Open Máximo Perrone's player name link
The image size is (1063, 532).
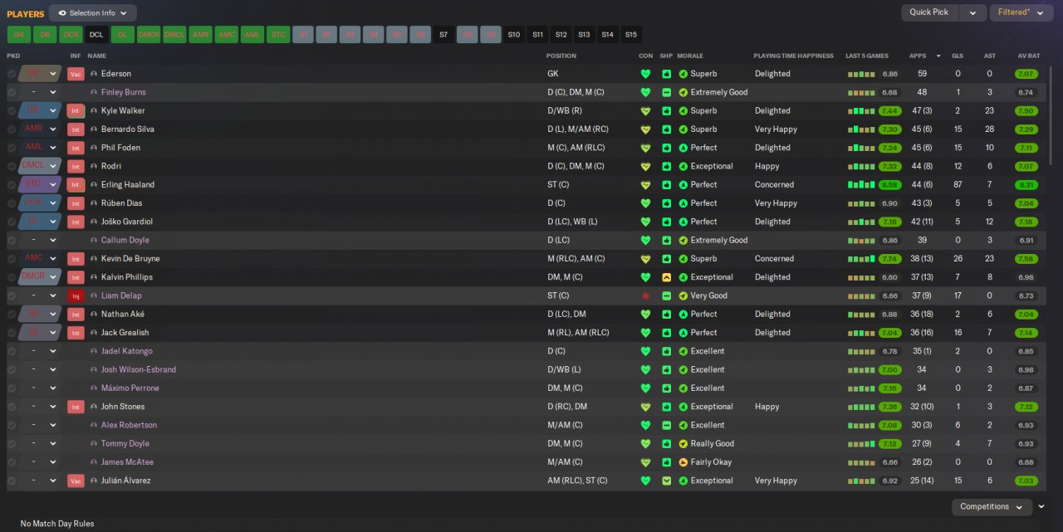pyautogui.click(x=130, y=388)
